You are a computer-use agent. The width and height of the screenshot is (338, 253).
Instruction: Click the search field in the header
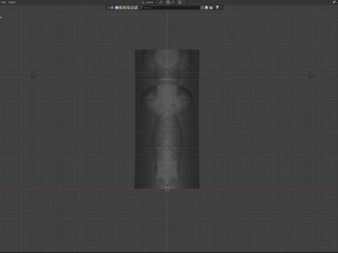point(170,8)
